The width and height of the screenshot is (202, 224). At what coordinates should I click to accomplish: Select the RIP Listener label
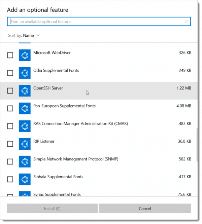point(44,141)
